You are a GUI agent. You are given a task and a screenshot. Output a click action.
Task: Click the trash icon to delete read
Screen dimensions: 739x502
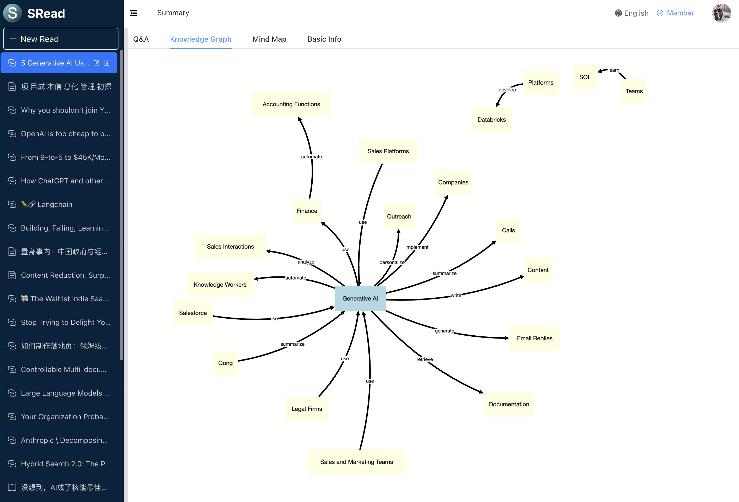tap(107, 63)
